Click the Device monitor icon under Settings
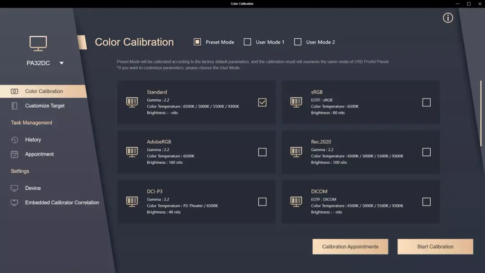Image resolution: width=485 pixels, height=273 pixels. point(14,188)
